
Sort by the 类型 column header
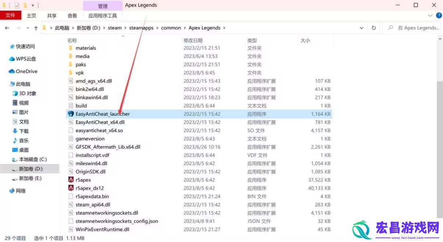252,40
